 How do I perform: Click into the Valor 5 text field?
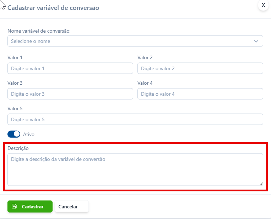pos(135,119)
